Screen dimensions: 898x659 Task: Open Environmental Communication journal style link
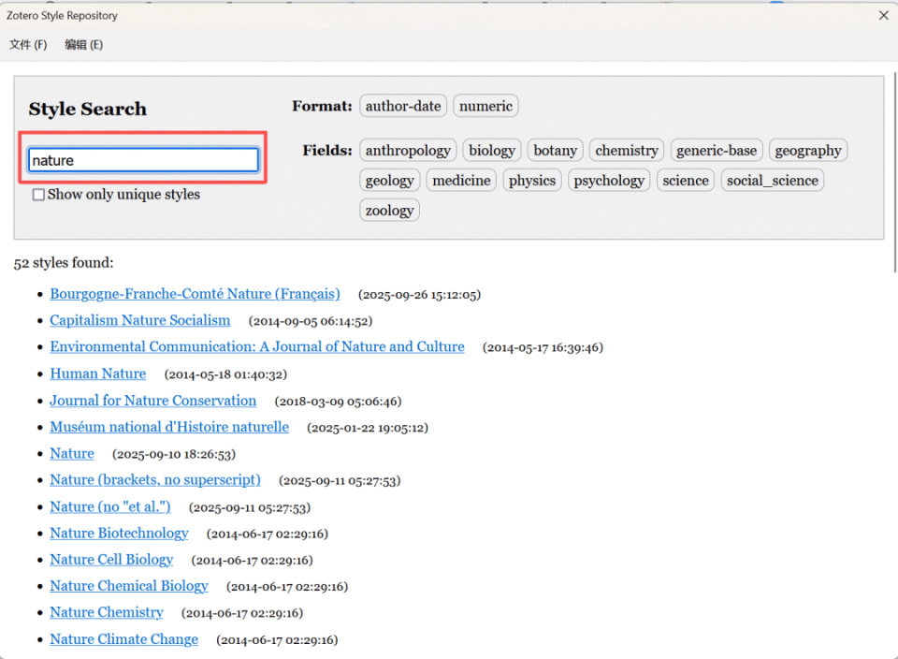[x=257, y=346]
